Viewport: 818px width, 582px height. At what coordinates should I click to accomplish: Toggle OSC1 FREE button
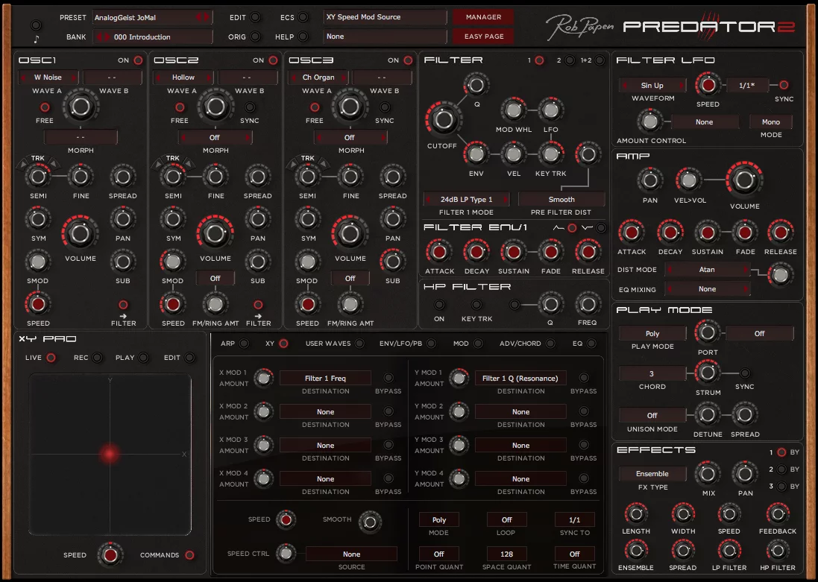[45, 107]
